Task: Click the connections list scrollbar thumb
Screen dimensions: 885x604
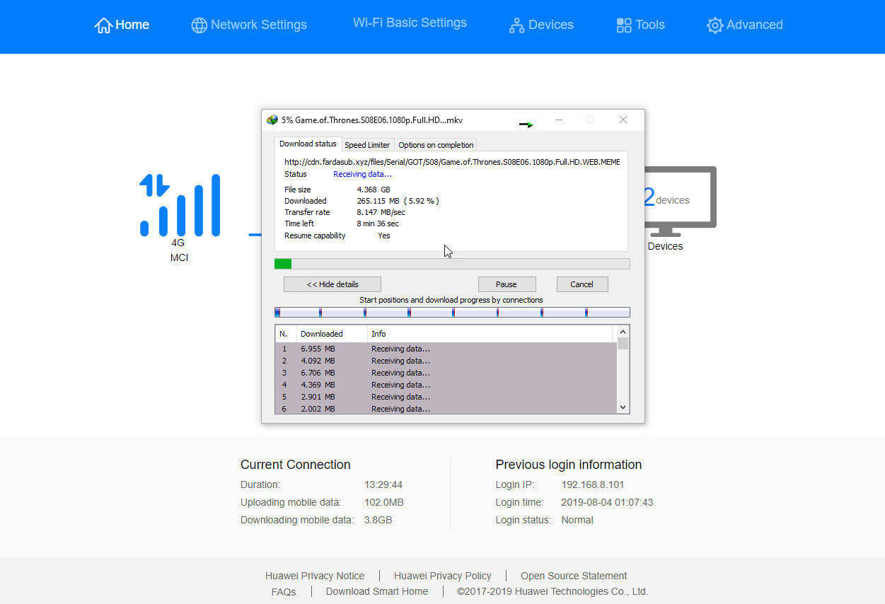Action: (623, 344)
